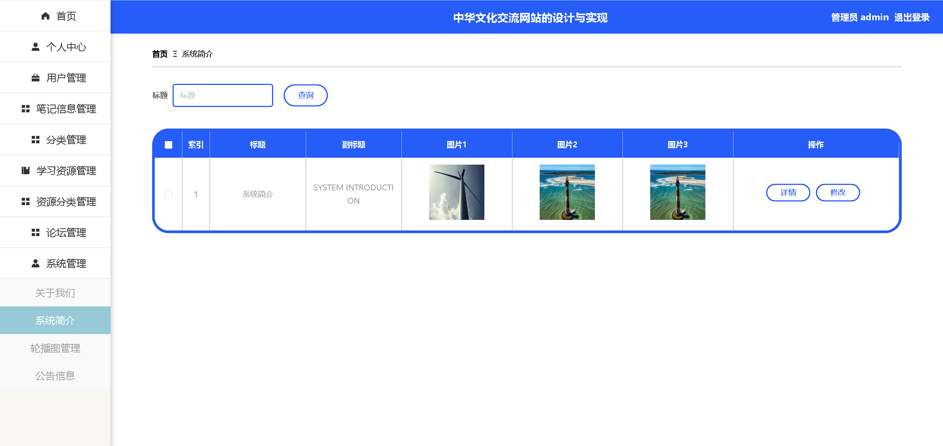Collapse the 系统管理 sidebar menu

coord(66,263)
